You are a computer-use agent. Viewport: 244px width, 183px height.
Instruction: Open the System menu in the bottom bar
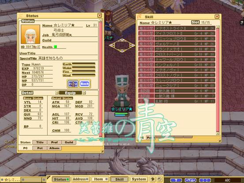tap(139, 179)
